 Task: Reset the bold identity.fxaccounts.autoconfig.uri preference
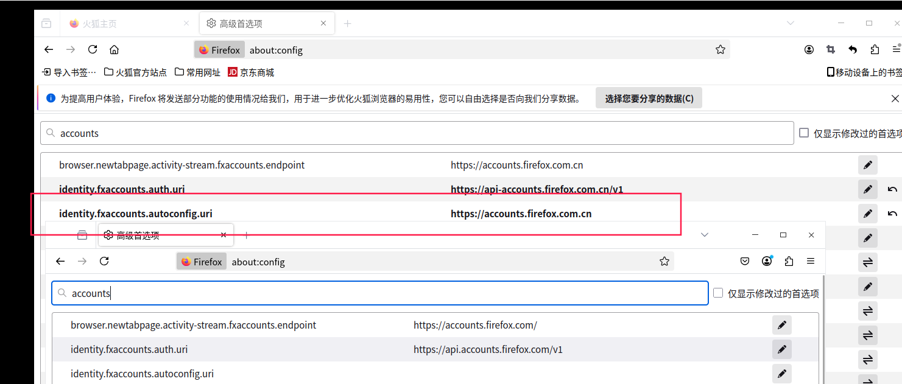(x=892, y=214)
